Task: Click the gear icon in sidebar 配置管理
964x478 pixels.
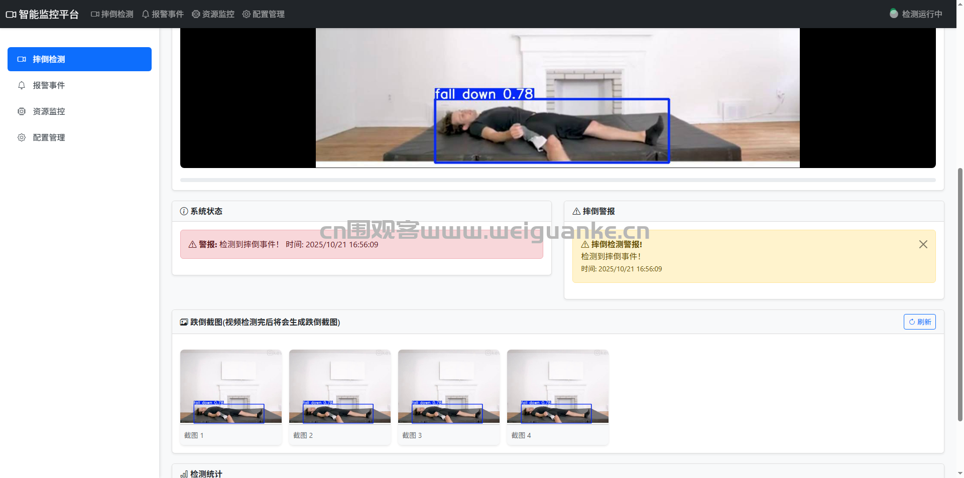Action: coord(22,137)
